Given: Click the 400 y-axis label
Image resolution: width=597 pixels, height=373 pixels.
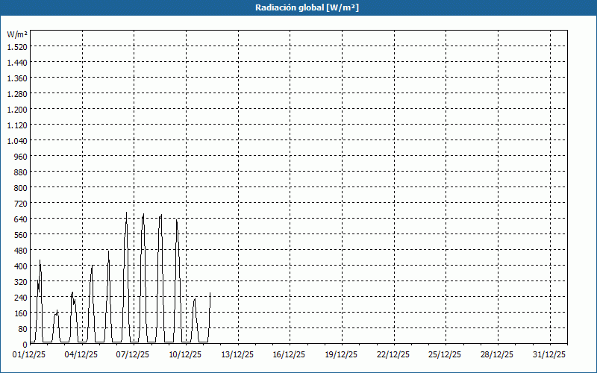Looking at the screenshot, I should click(20, 266).
